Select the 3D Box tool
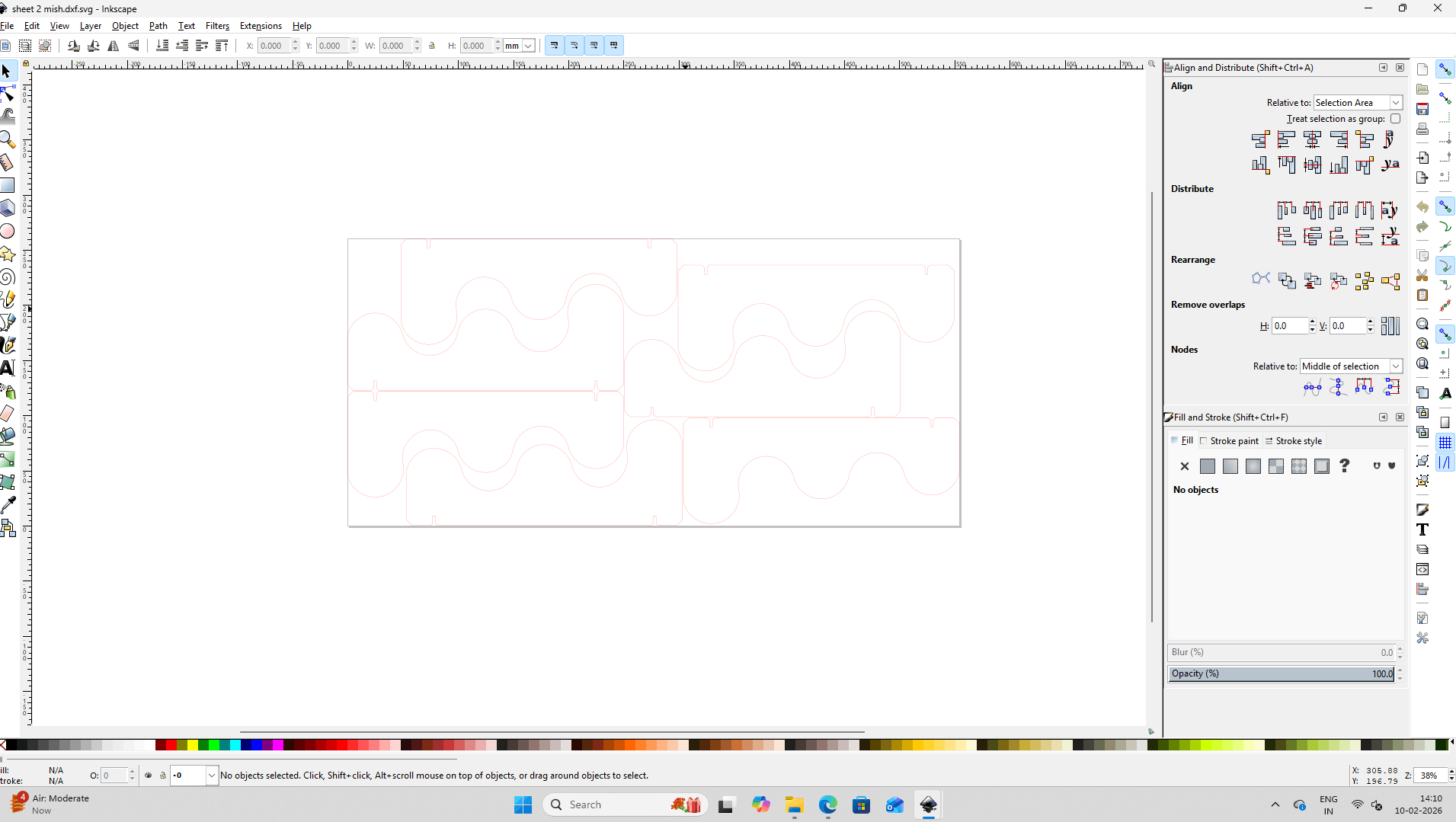The width and height of the screenshot is (1456, 822). tap(7, 208)
